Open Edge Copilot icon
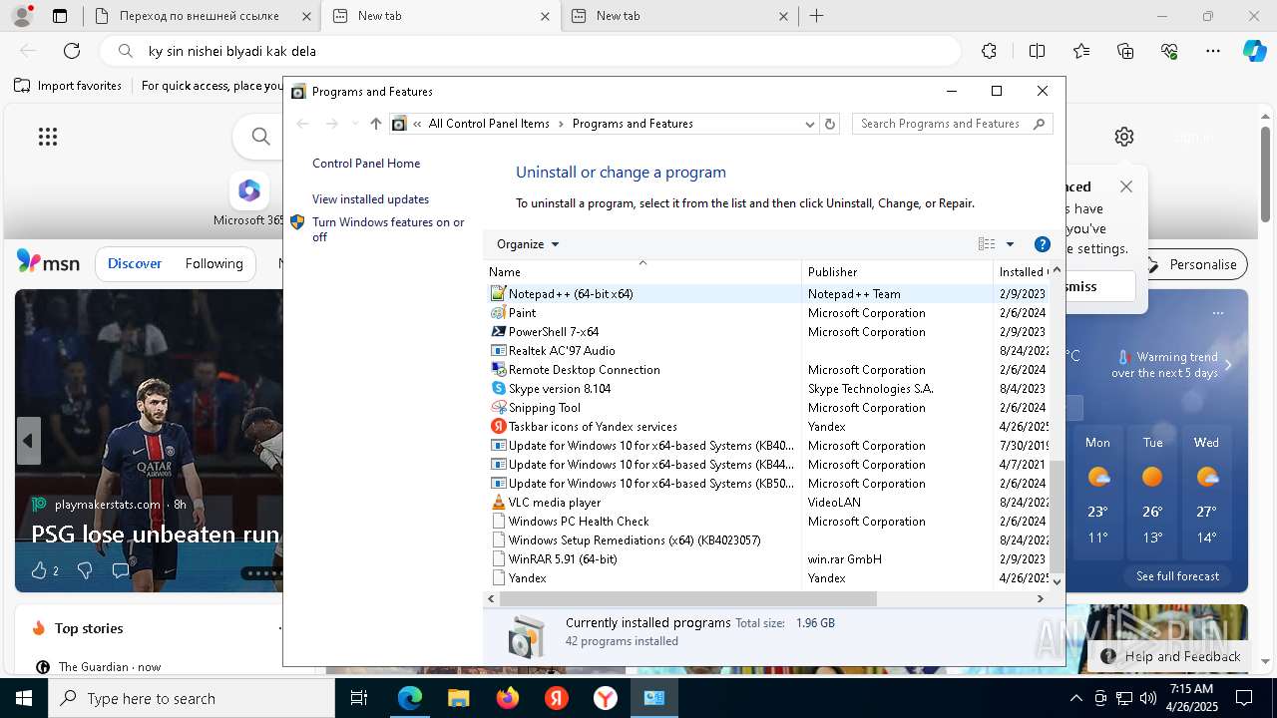Screen dimensions: 1277x718 coord(1254,51)
